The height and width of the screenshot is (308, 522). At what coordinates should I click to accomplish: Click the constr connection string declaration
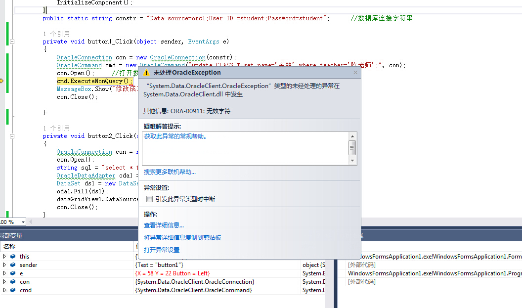click(x=186, y=18)
